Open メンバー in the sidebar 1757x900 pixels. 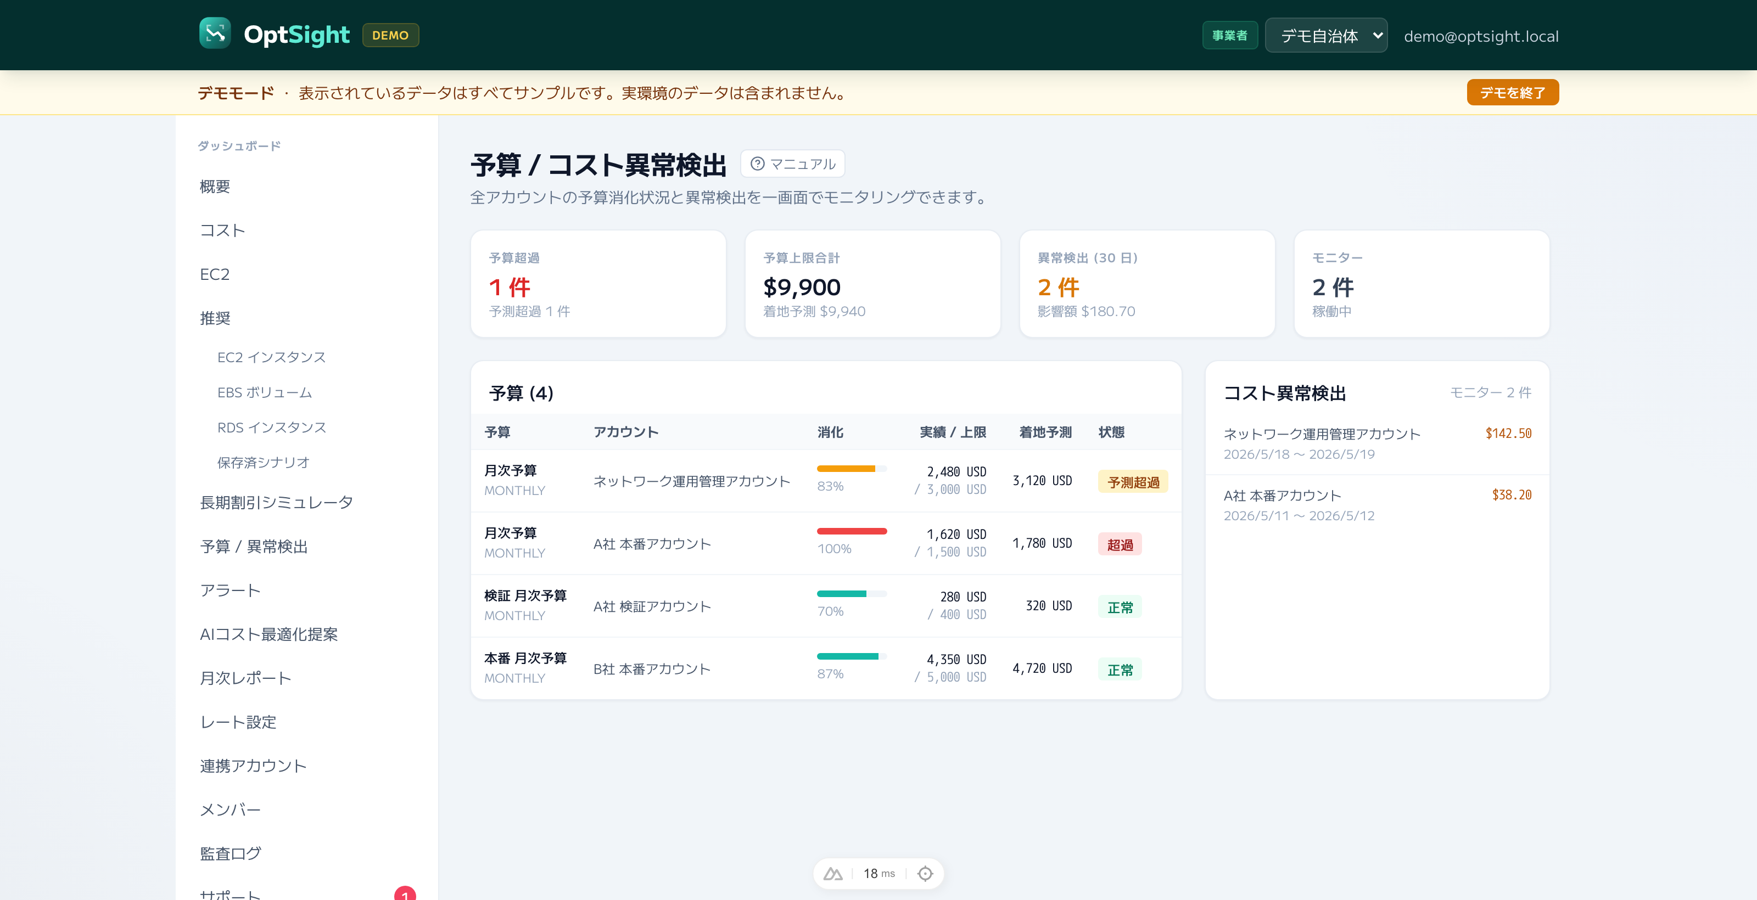point(230,809)
